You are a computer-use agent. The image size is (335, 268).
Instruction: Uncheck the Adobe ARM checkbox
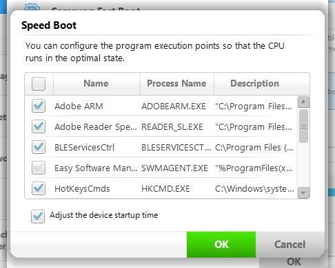[39, 106]
